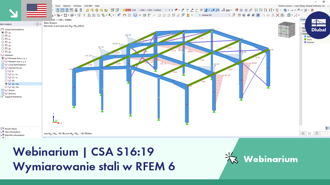
Task: Click the isometric view cube icon
Action: click(x=241, y=10)
